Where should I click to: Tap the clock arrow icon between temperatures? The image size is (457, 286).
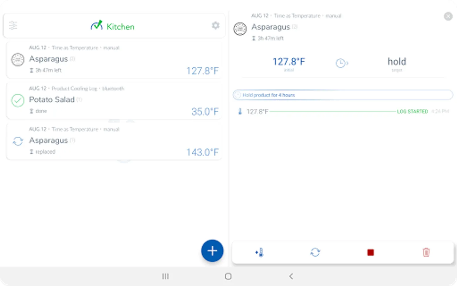(x=342, y=63)
